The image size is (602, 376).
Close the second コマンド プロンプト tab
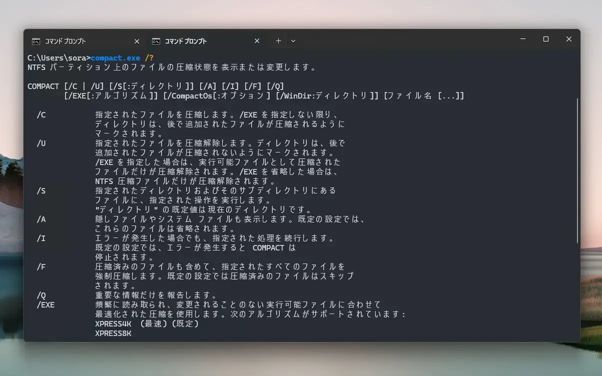[x=257, y=41]
